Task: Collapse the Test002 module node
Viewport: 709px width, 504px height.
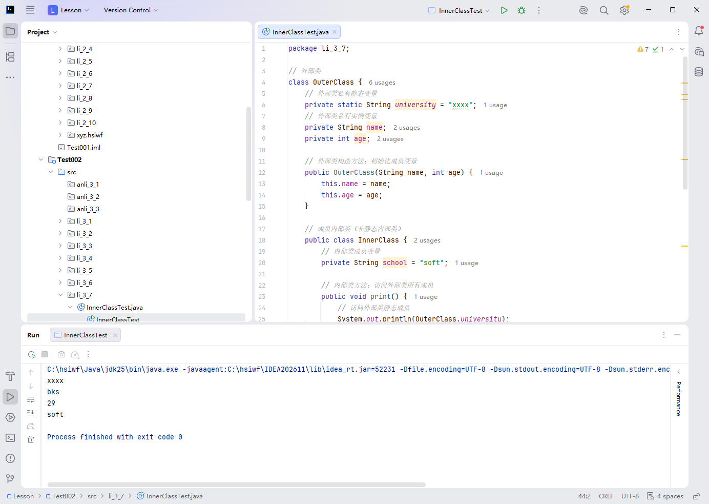Action: click(x=41, y=160)
